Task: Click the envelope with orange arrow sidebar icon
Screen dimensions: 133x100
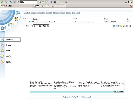Action: point(11,24)
